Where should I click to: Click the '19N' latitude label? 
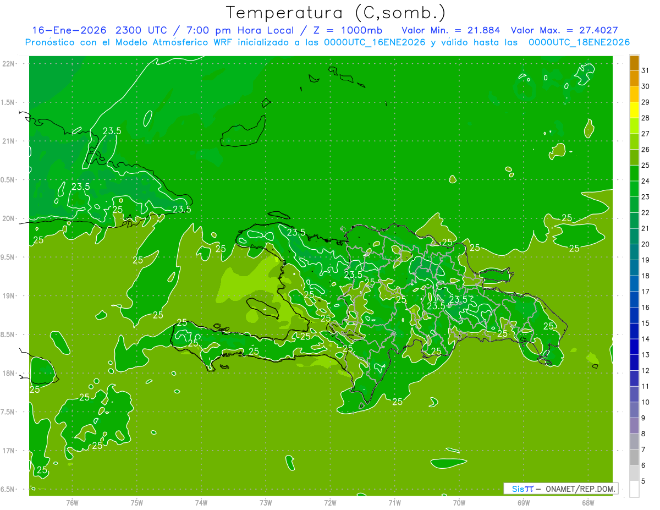(x=9, y=296)
